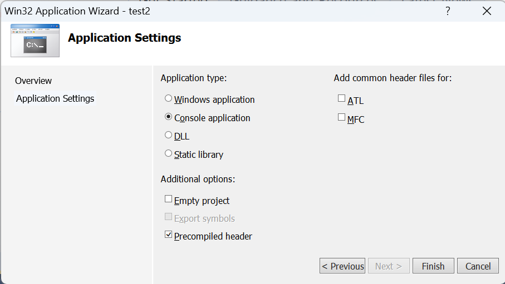Click the wizard title 'Win32 Application Wizard - test2'
The height and width of the screenshot is (284, 505).
(77, 11)
